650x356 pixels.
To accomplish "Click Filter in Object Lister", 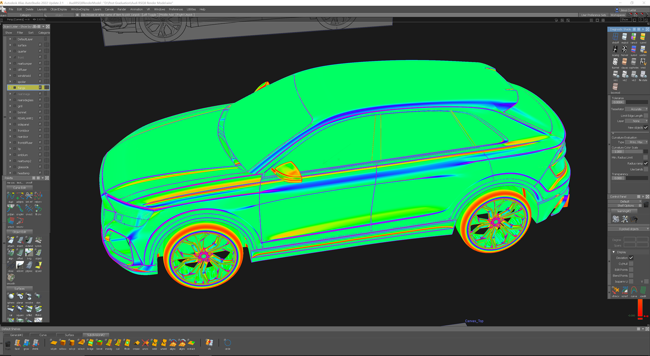I will point(20,33).
